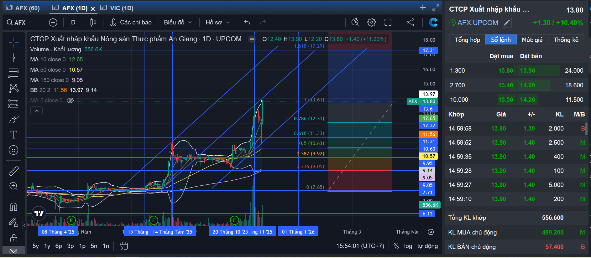Close the AFX (1D) tab

coord(93,9)
